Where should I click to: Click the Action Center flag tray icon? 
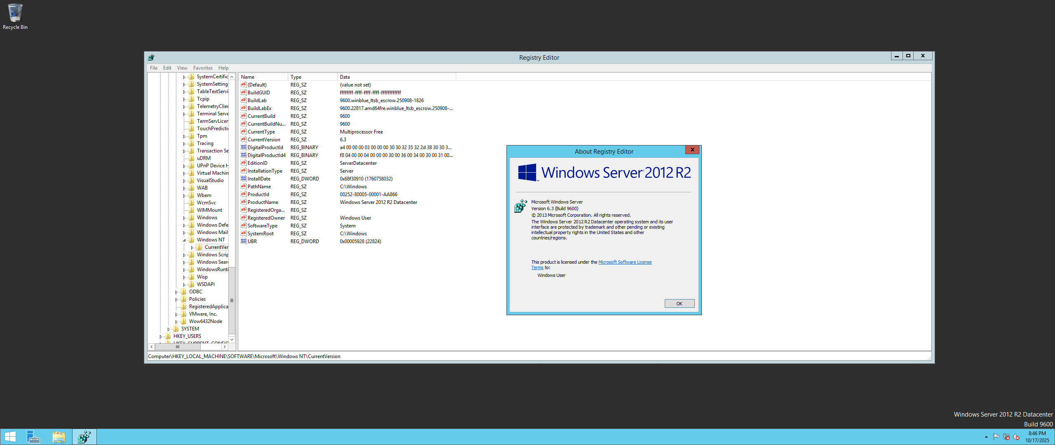tap(996, 437)
